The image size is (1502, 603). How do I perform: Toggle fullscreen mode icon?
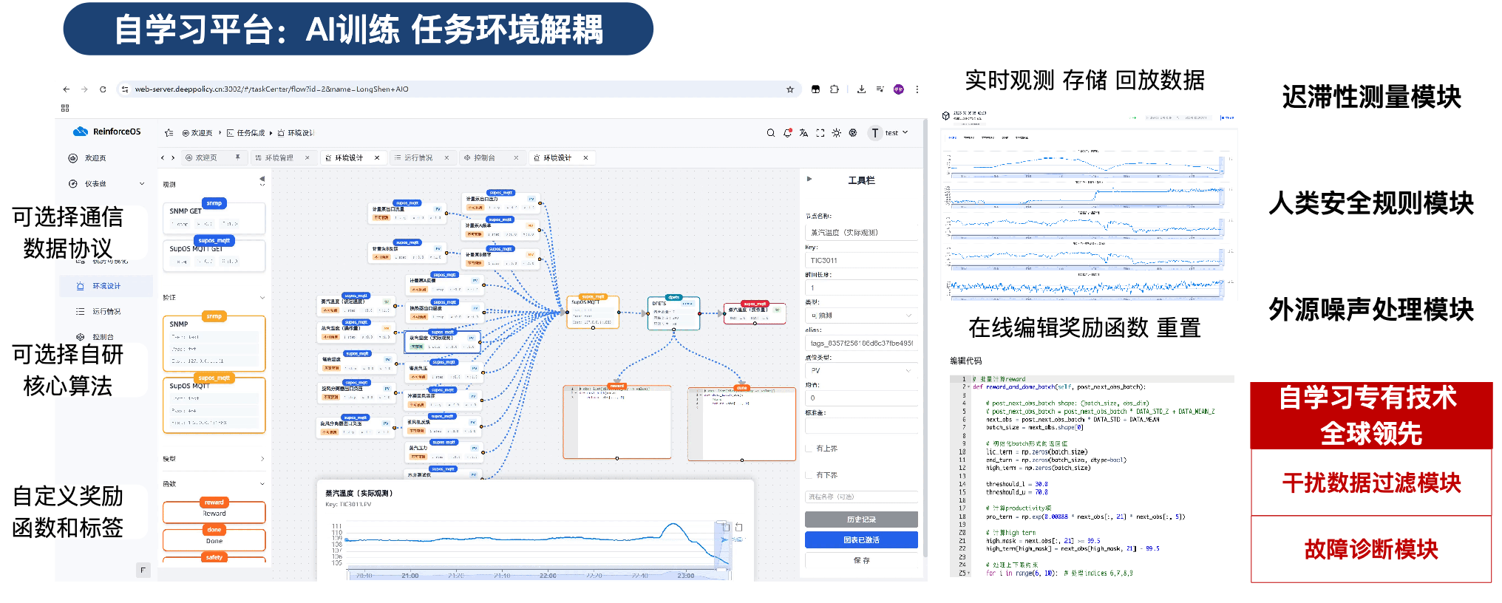pos(820,133)
